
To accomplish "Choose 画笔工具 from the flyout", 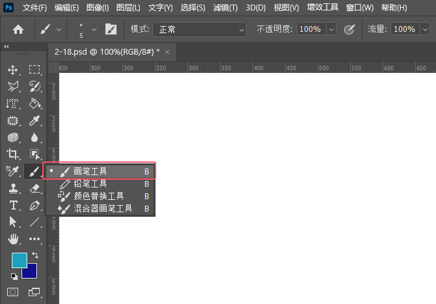I will pos(100,171).
